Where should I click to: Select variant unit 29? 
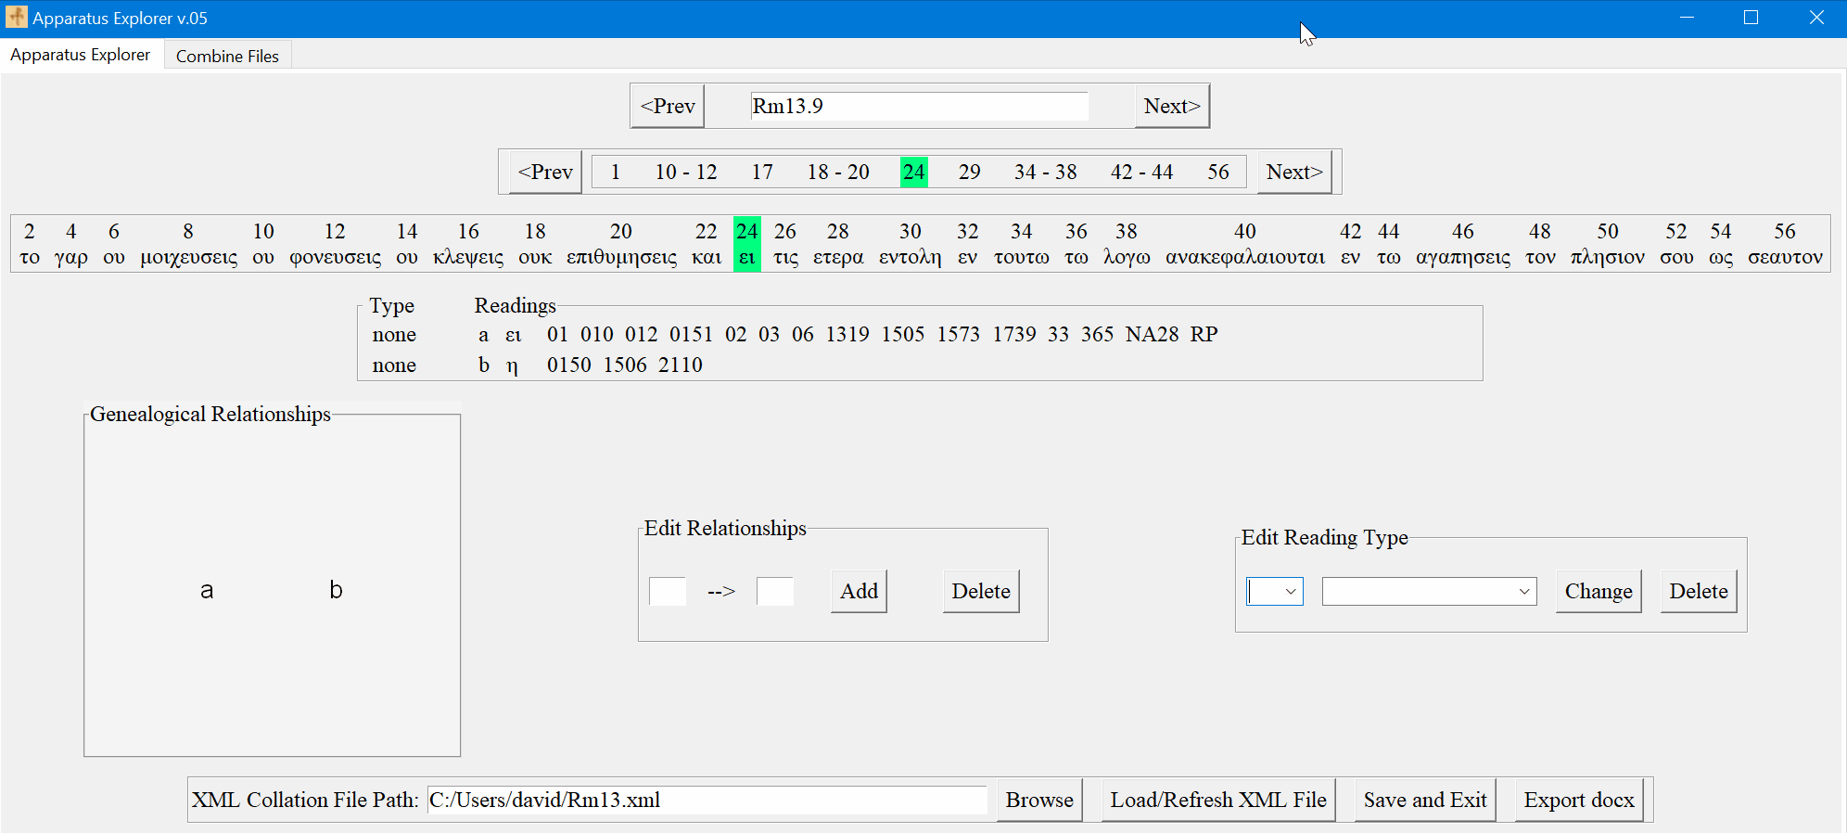coord(970,172)
